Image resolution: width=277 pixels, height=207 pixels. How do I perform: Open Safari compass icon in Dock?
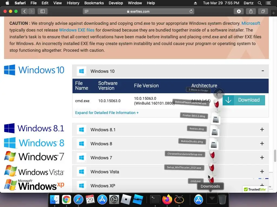(x=78, y=200)
